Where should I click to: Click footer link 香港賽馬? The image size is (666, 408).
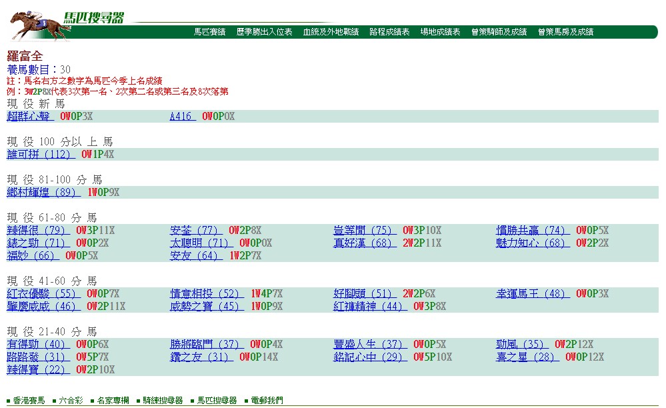click(29, 401)
